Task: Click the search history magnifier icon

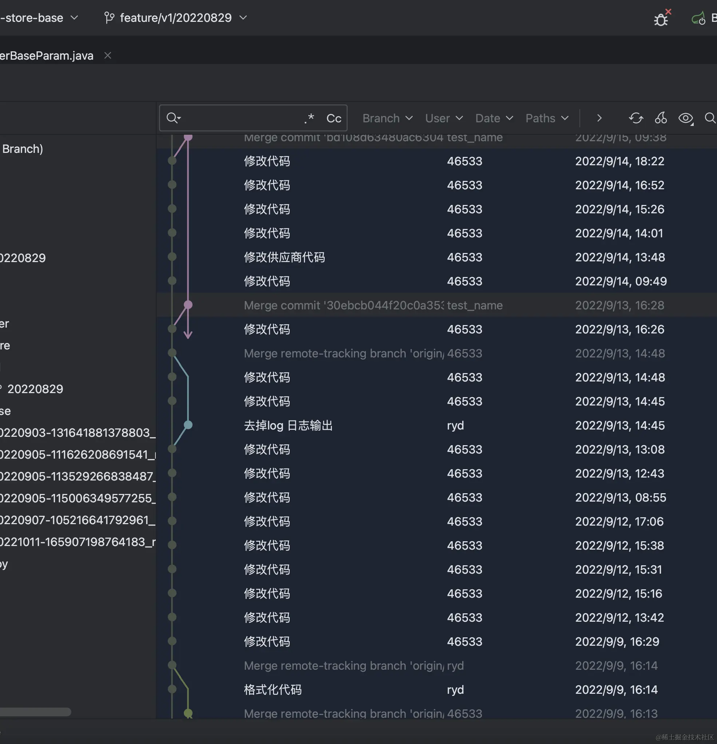Action: coord(173,118)
